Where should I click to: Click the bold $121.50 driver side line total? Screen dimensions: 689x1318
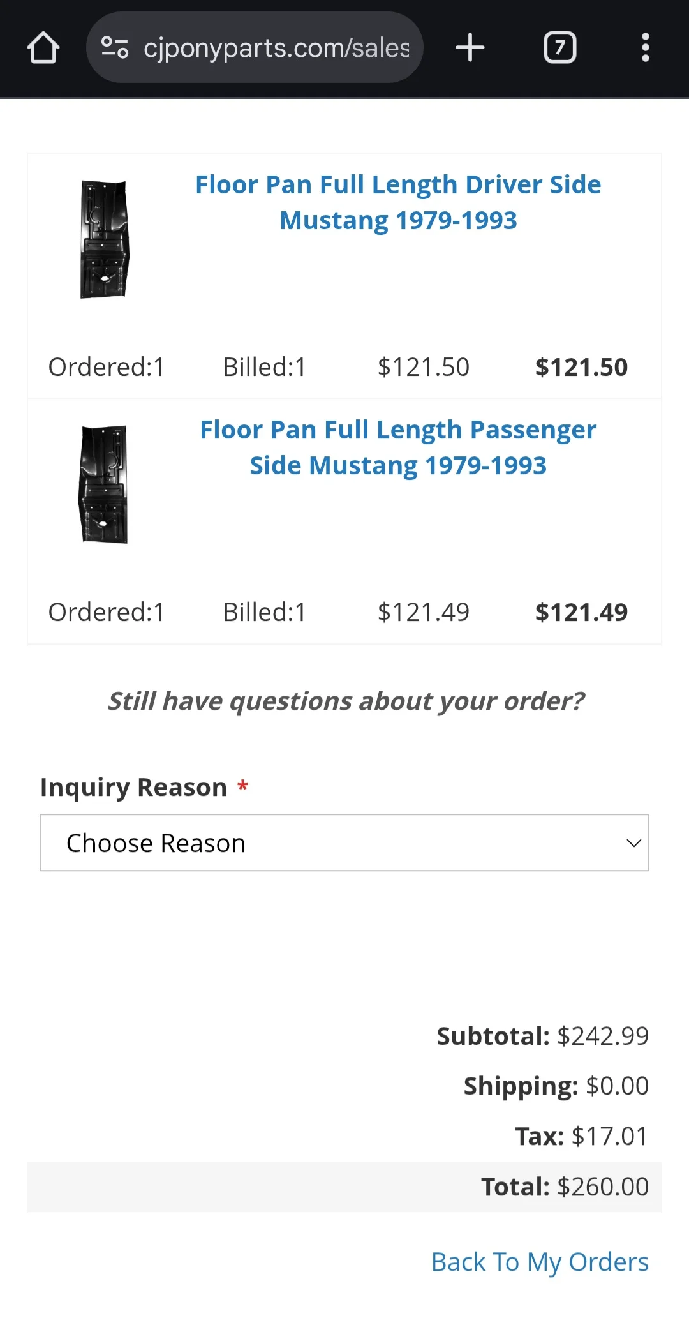(x=581, y=367)
